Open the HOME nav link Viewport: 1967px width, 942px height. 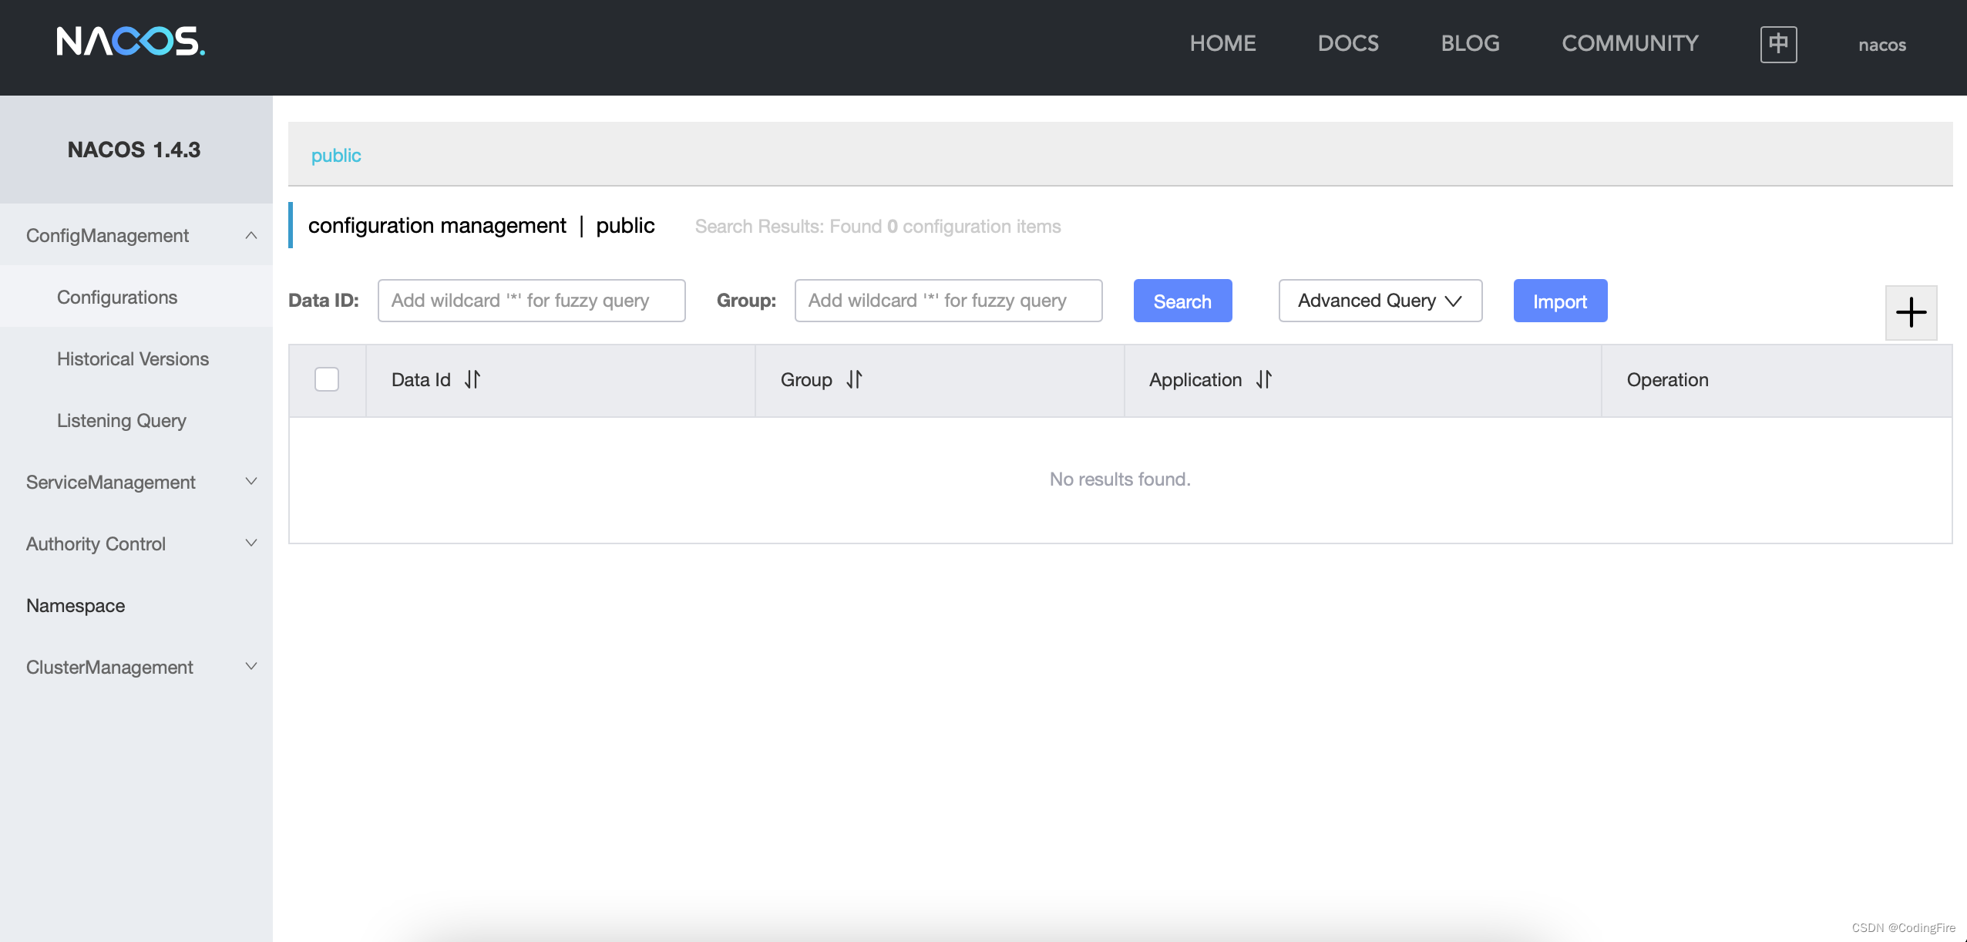click(1222, 43)
